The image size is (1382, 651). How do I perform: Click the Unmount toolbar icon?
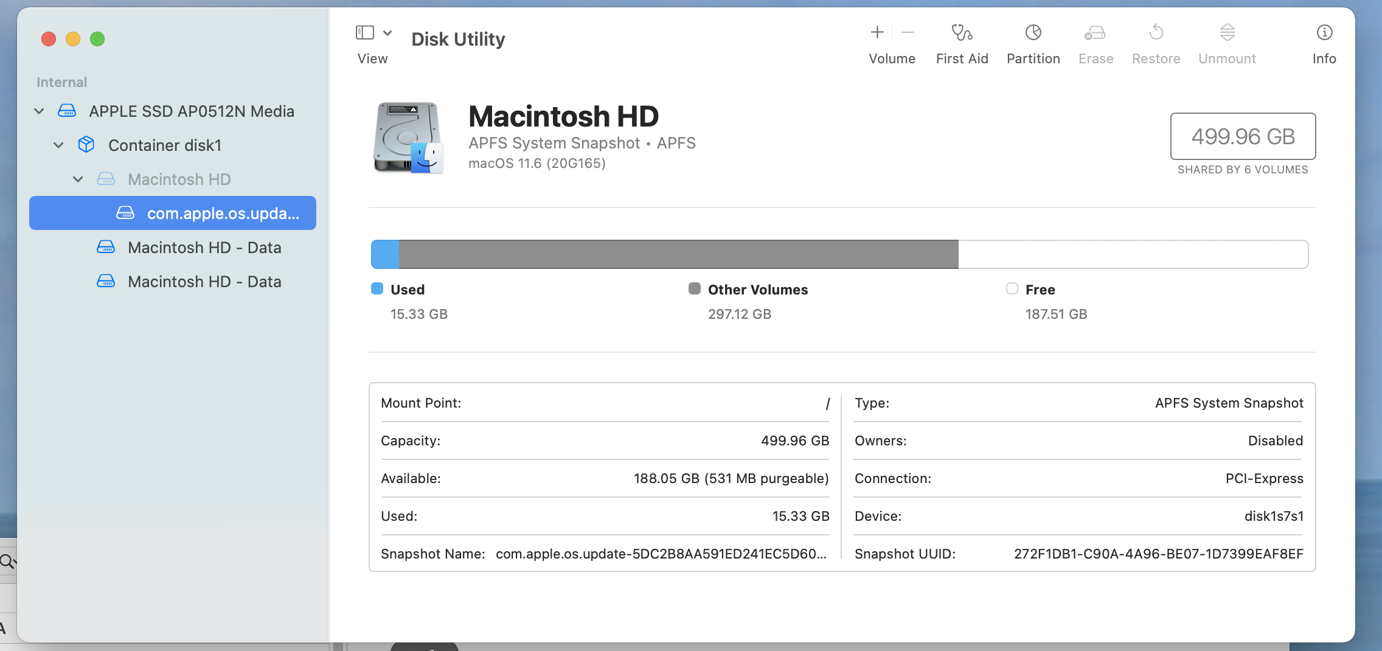(1227, 32)
